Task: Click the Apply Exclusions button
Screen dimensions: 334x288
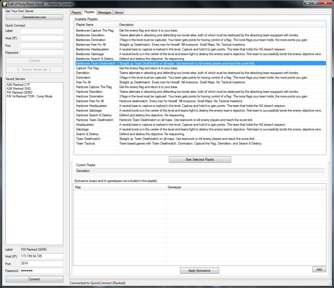Action: point(199,271)
